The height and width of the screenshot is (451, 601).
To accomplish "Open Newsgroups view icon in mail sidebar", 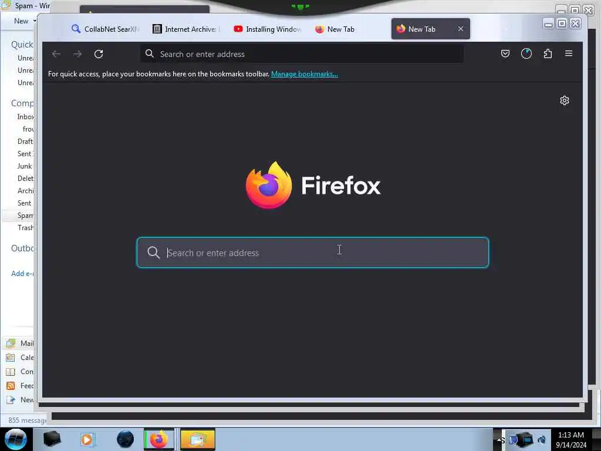I will coord(11,400).
